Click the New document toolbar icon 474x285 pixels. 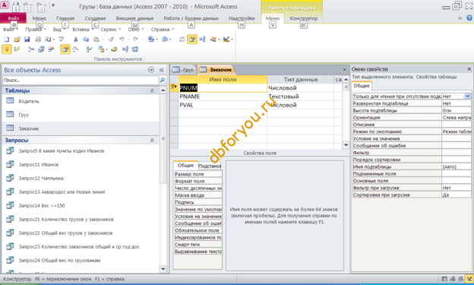coord(7,40)
